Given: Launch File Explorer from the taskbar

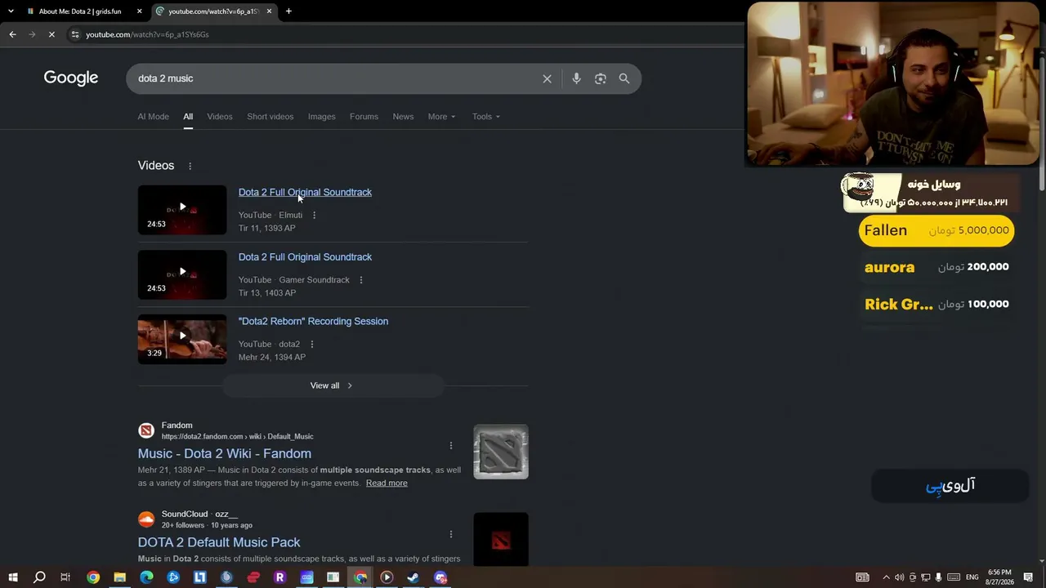Looking at the screenshot, I should coord(119,577).
